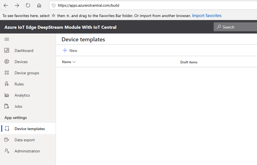Image resolution: width=257 pixels, height=165 pixels.
Task: Click the Search box in header
Action: pos(235,27)
